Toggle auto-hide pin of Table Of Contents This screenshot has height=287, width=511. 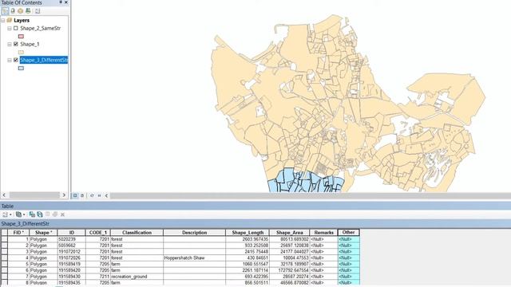tap(61, 2)
